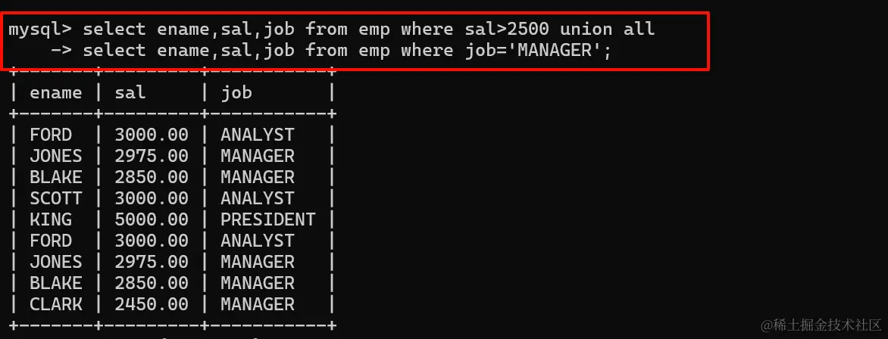Click the SCOTT name cell
The width and height of the screenshot is (888, 339).
coord(51,198)
